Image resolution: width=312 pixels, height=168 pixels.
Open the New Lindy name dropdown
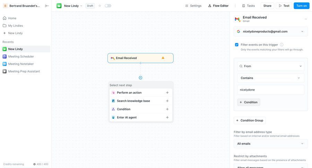point(73,6)
